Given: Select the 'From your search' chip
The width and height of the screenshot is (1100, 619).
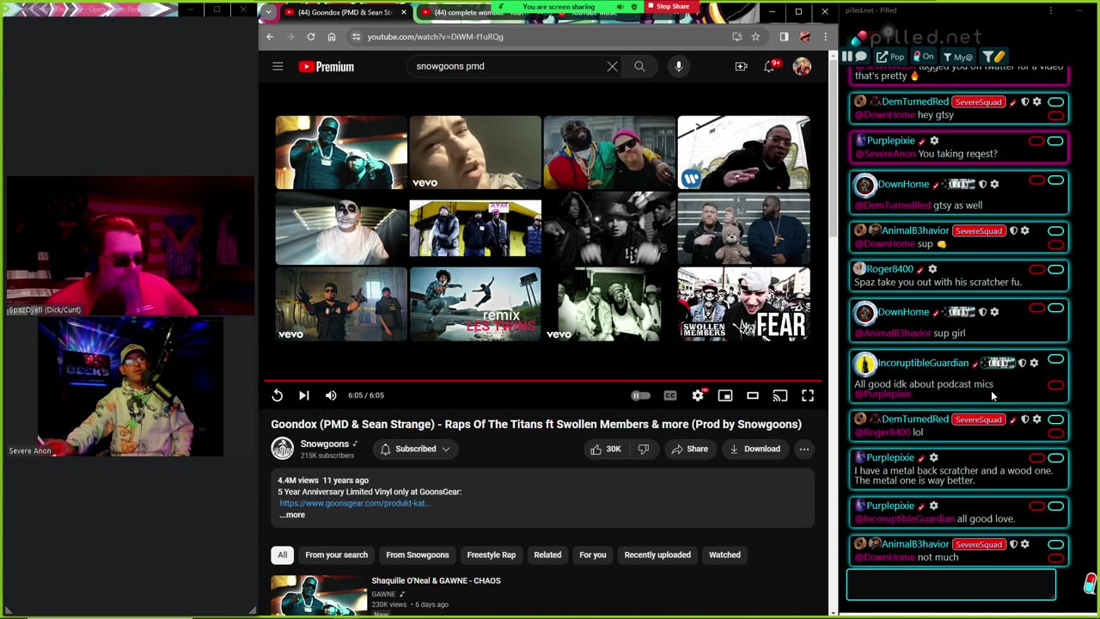Looking at the screenshot, I should pos(336,555).
